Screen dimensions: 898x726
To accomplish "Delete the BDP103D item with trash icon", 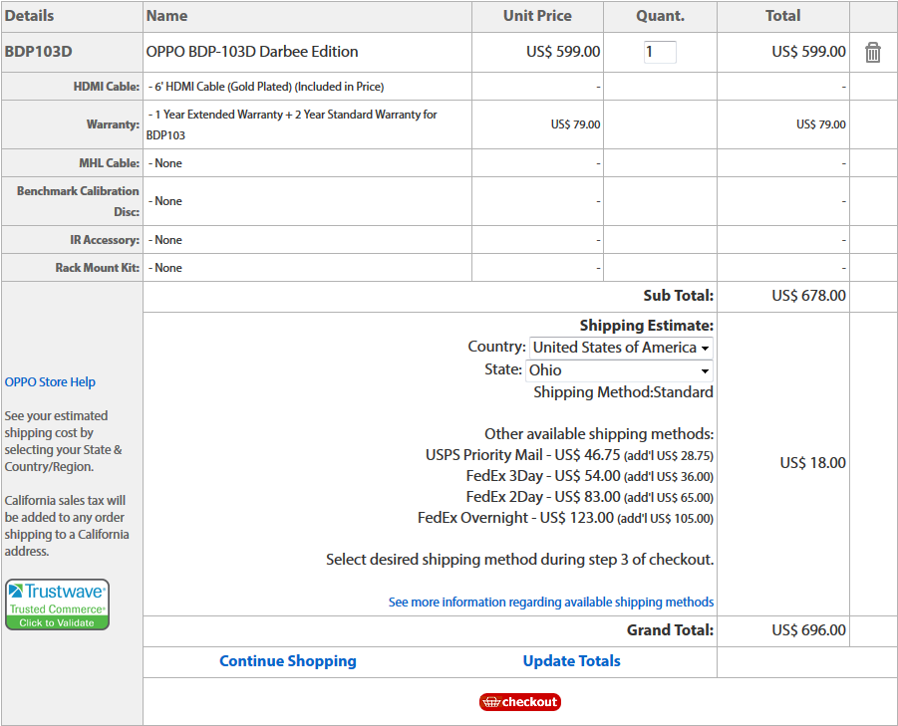I will [x=873, y=53].
